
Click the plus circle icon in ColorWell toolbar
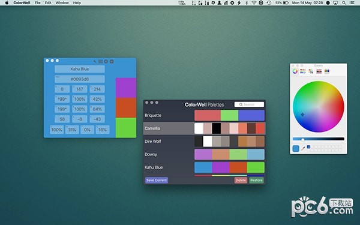pos(112,62)
